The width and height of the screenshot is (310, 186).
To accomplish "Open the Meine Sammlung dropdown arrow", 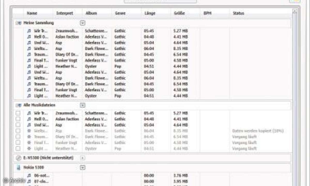I will (x=82, y=23).
